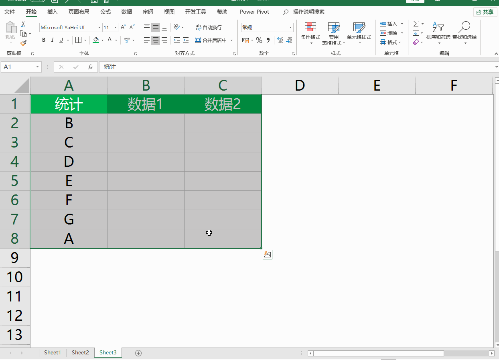Click the 共享 share button
Screen dimensions: 499x360
coord(485,12)
